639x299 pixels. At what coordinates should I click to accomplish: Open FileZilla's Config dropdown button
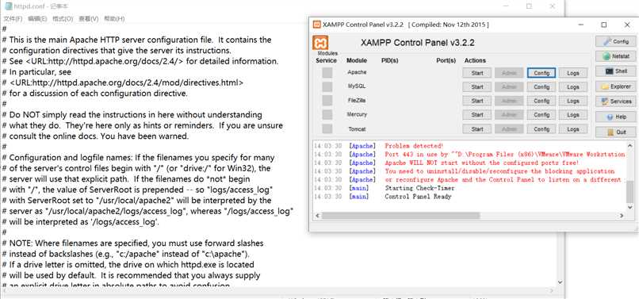(x=541, y=101)
